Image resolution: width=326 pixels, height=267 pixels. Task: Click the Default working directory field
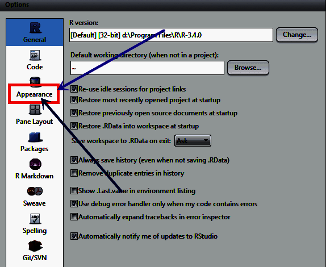coord(147,68)
